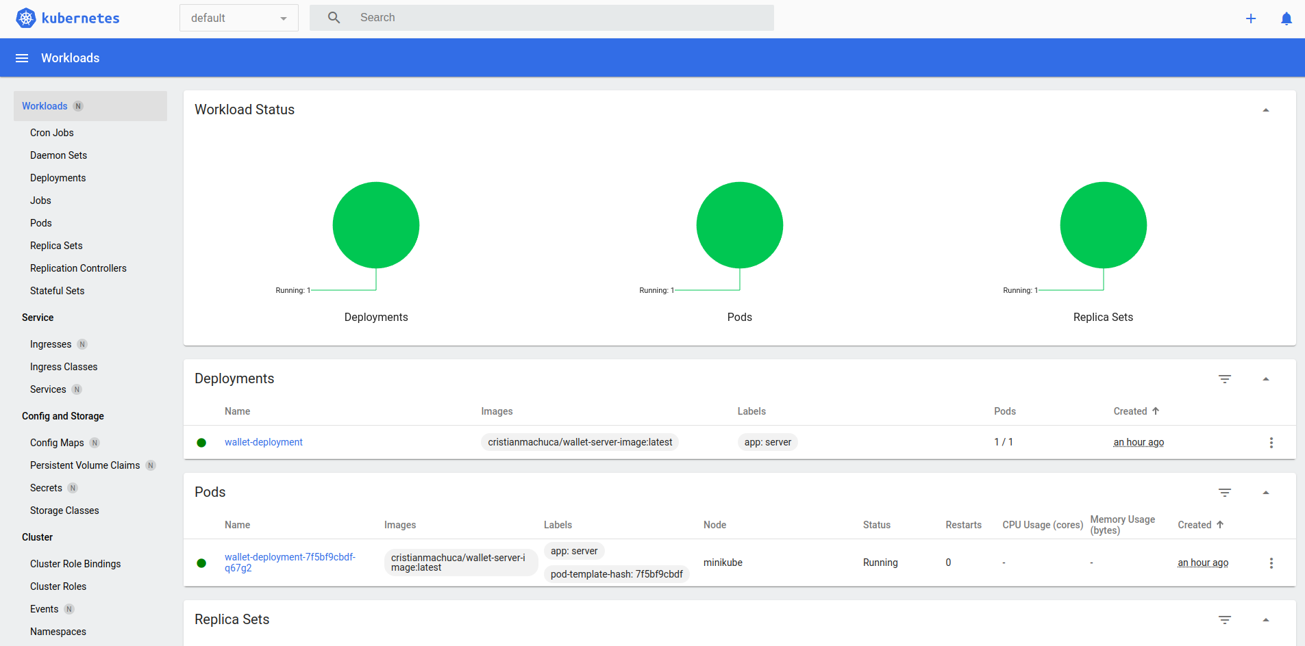1305x646 pixels.
Task: Open Namespaces page
Action: [x=58, y=632]
